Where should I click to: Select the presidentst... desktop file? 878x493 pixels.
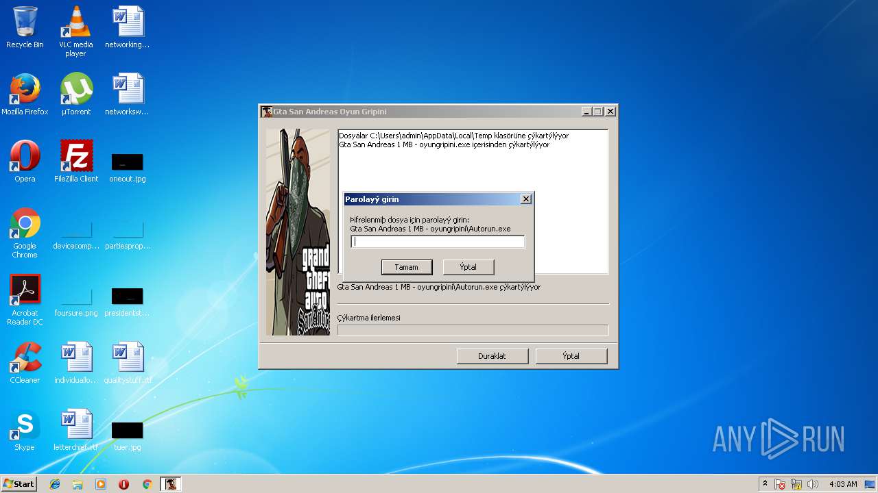127,301
